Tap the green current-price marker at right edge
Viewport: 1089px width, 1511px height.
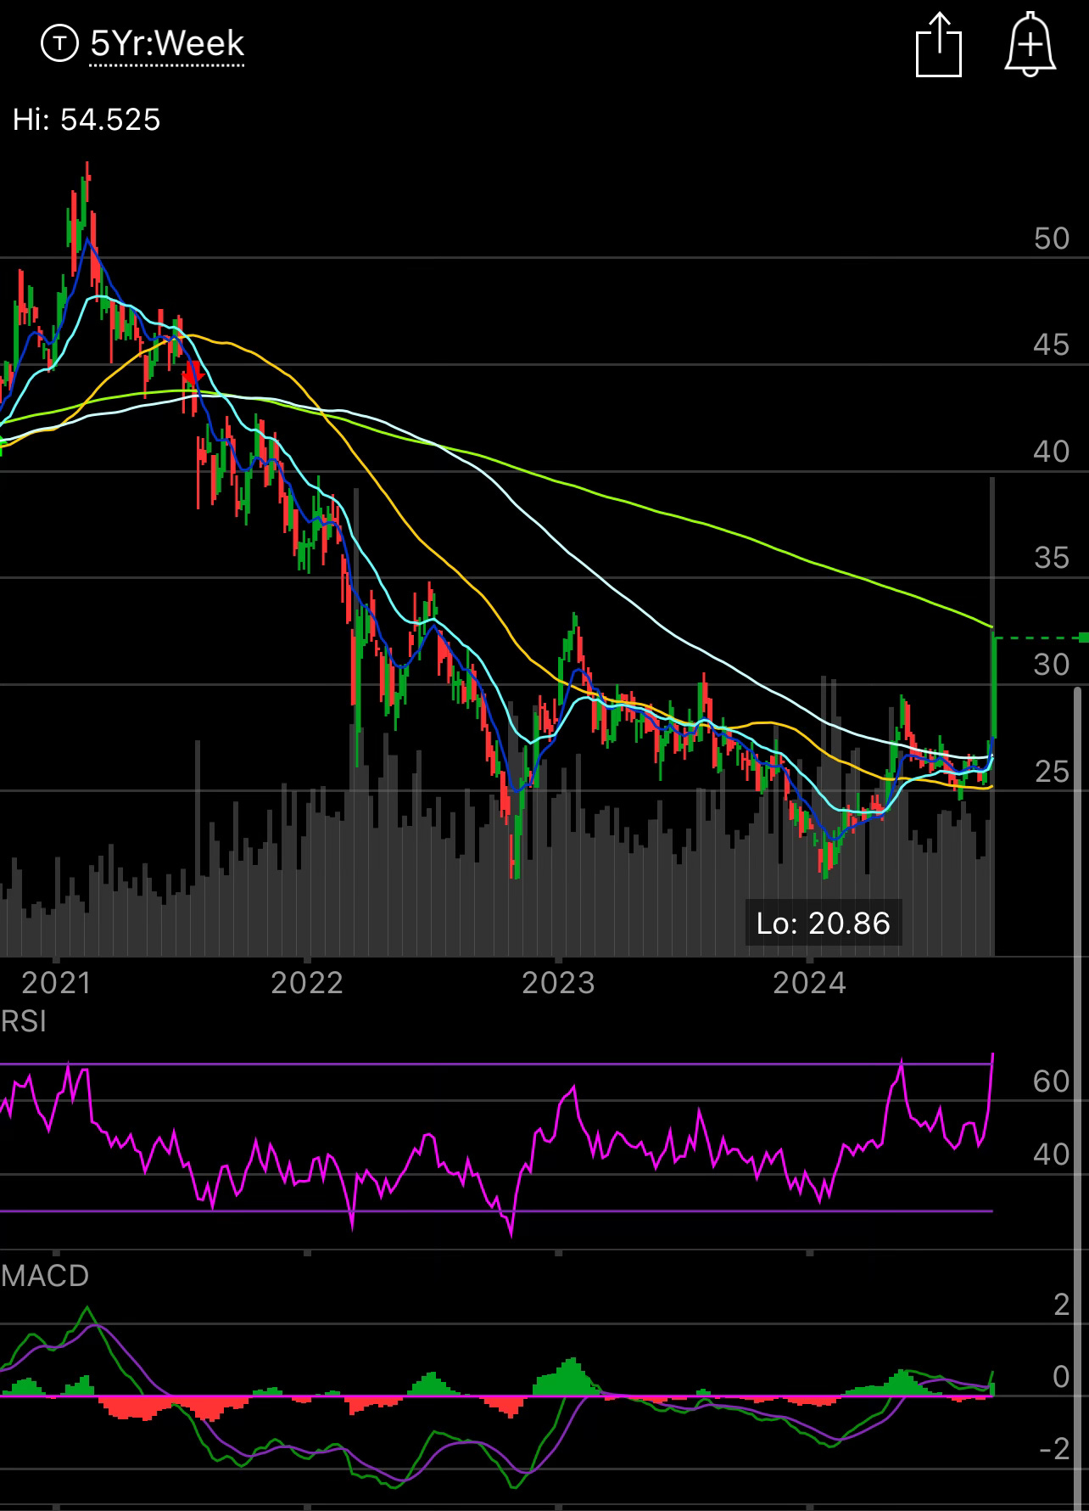pos(1083,638)
